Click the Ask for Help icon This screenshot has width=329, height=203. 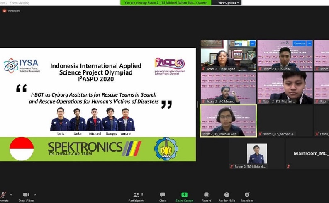[x=227, y=195]
